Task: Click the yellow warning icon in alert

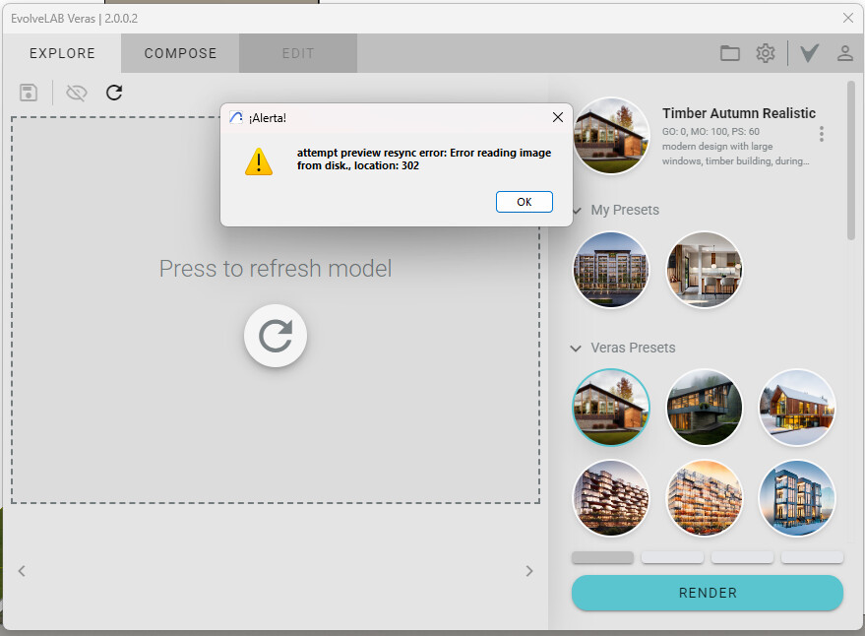Action: pyautogui.click(x=259, y=161)
